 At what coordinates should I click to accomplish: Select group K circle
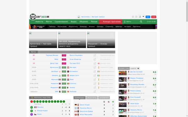pos(61,101)
